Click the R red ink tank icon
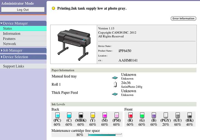Image resolution: width=200 pixels, height=140 pixels. (x=130, y=115)
